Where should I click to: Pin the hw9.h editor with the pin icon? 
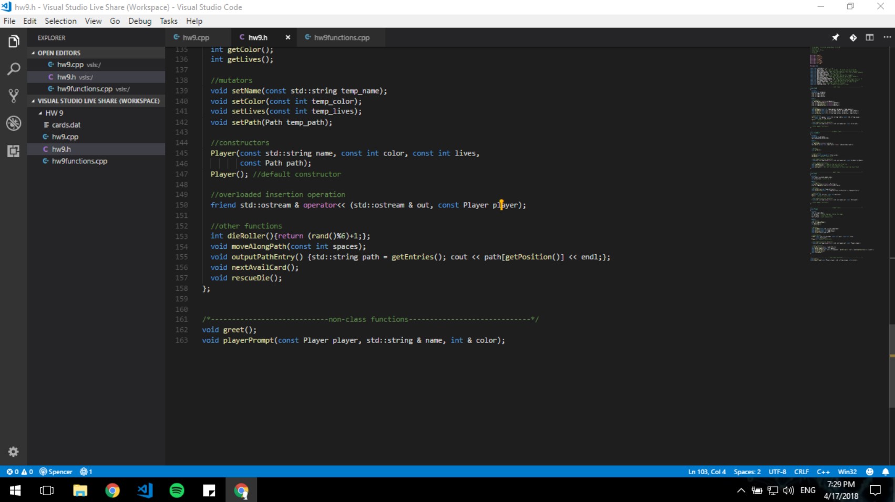[x=835, y=37]
